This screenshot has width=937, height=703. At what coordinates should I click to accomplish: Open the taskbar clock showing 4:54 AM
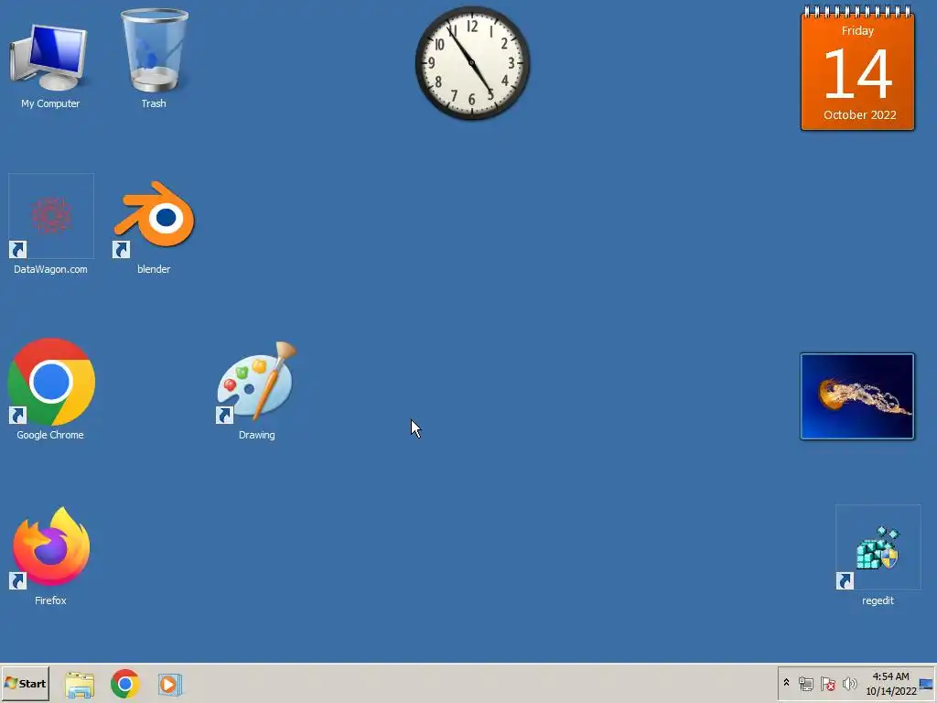891,683
